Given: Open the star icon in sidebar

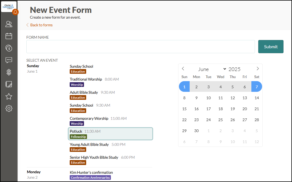Looking at the screenshot, I should (x=9, y=96).
